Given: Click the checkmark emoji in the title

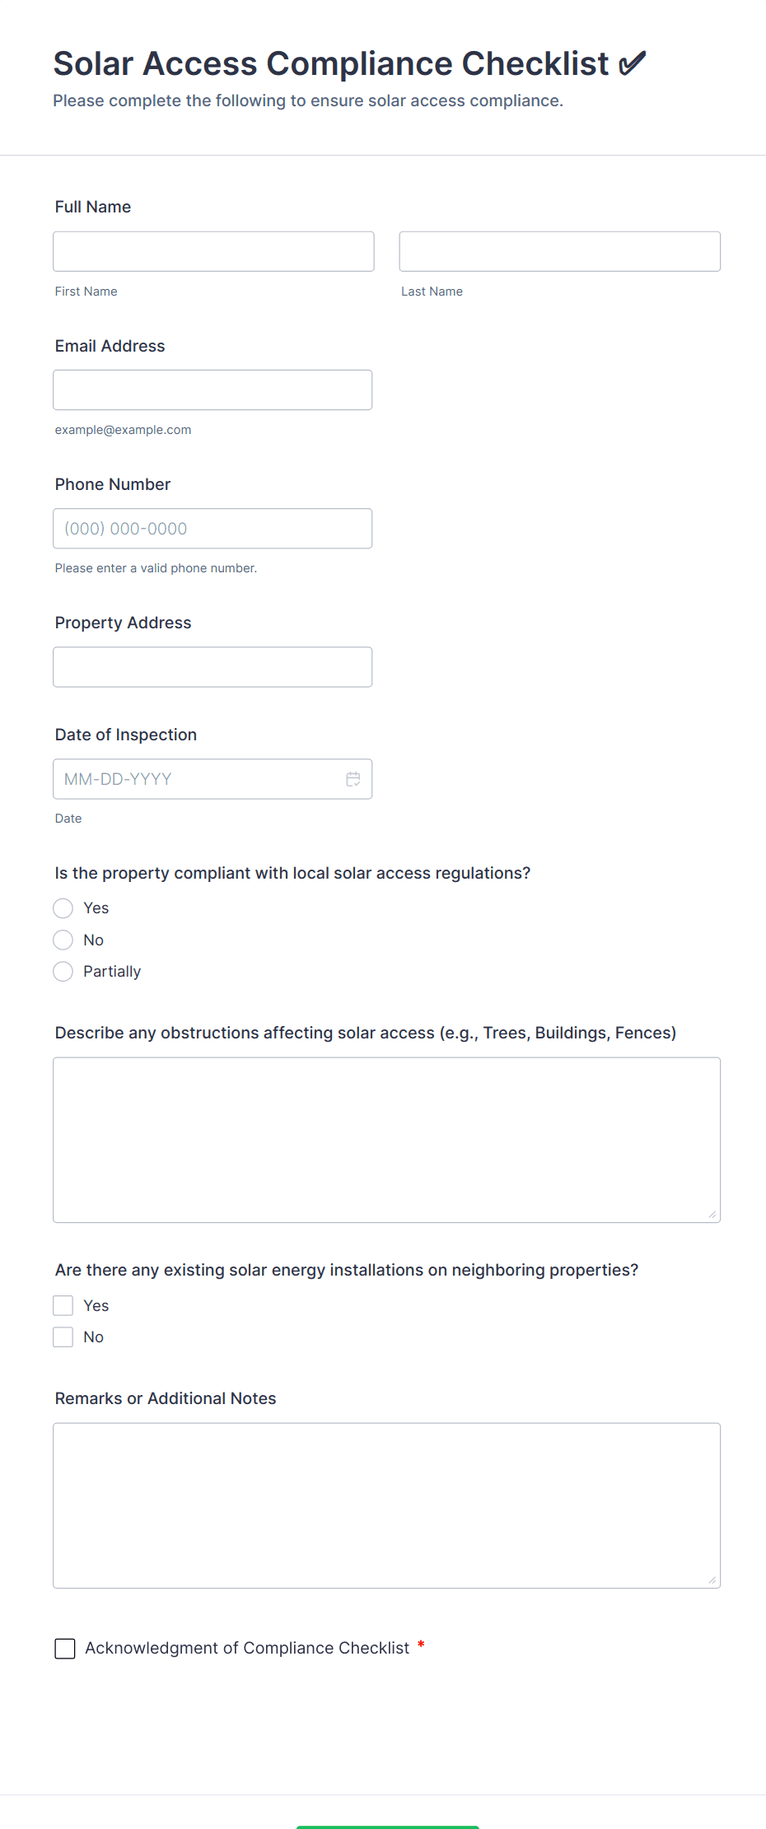Looking at the screenshot, I should click(633, 63).
